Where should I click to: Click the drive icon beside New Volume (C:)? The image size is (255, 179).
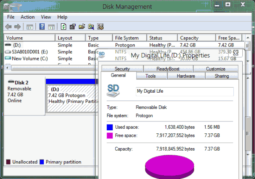(8, 58)
